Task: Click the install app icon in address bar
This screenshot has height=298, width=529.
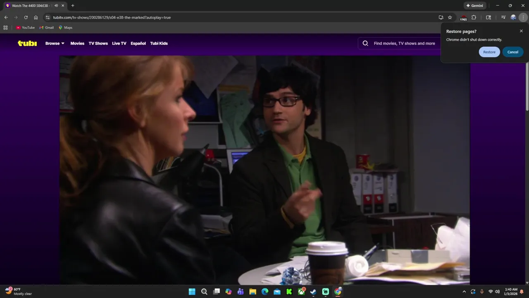Action: coord(441,17)
